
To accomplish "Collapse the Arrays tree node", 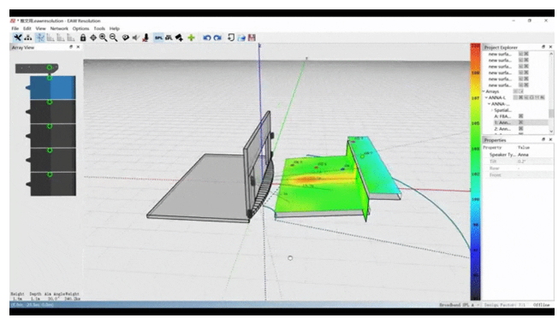I will point(484,91).
